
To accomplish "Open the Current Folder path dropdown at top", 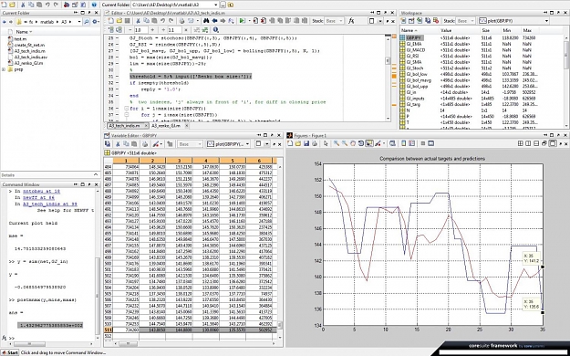I will [215, 5].
